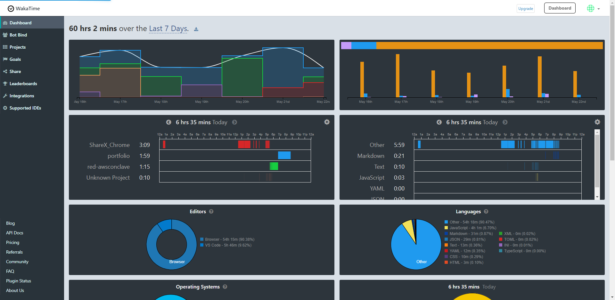
Task: Click the JavaScript legend color swatch
Action: coord(446,228)
